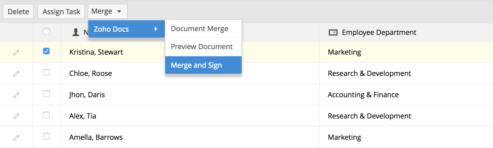The image size is (493, 148).
Task: Uncheck the Kristina, Stewart row checkbox
Action: [46, 51]
